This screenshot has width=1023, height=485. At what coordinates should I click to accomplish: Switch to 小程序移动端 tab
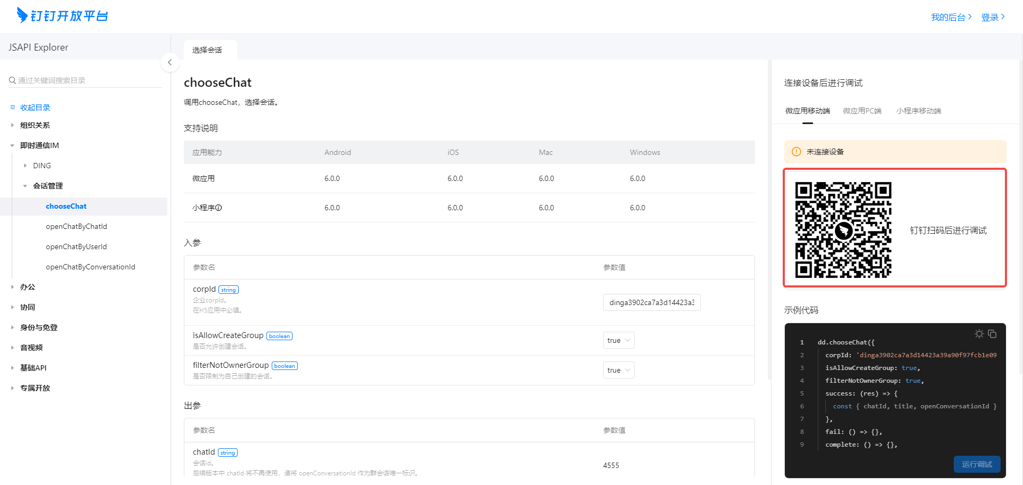tap(919, 111)
